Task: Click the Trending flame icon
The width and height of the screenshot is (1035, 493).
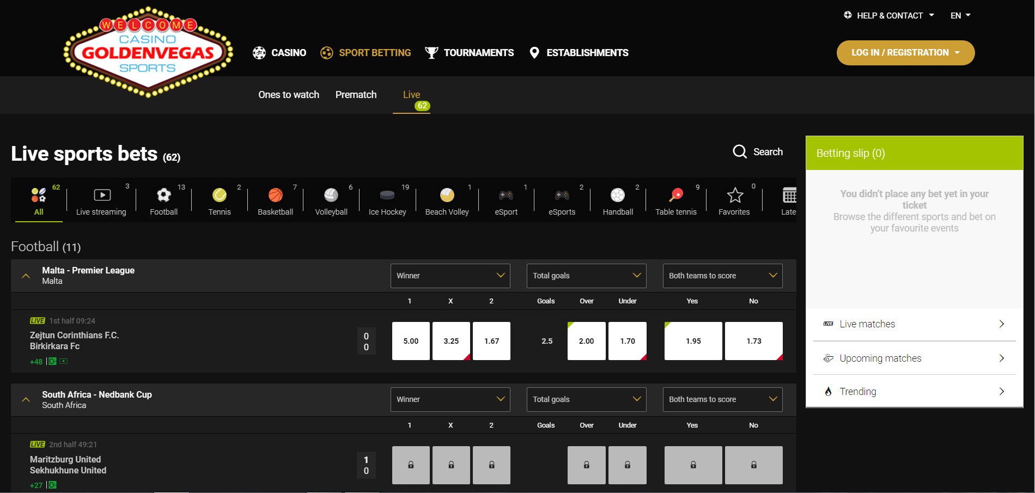Action: [x=829, y=391]
